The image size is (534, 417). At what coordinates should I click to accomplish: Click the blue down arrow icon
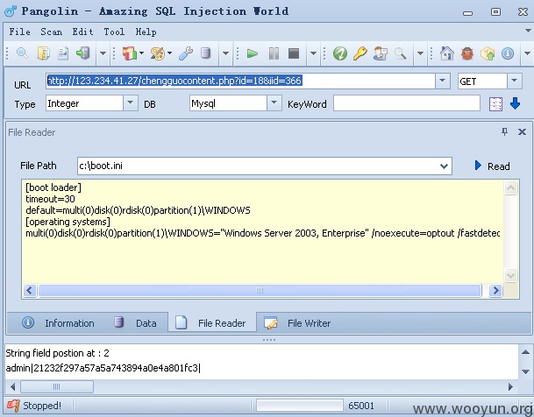515,103
